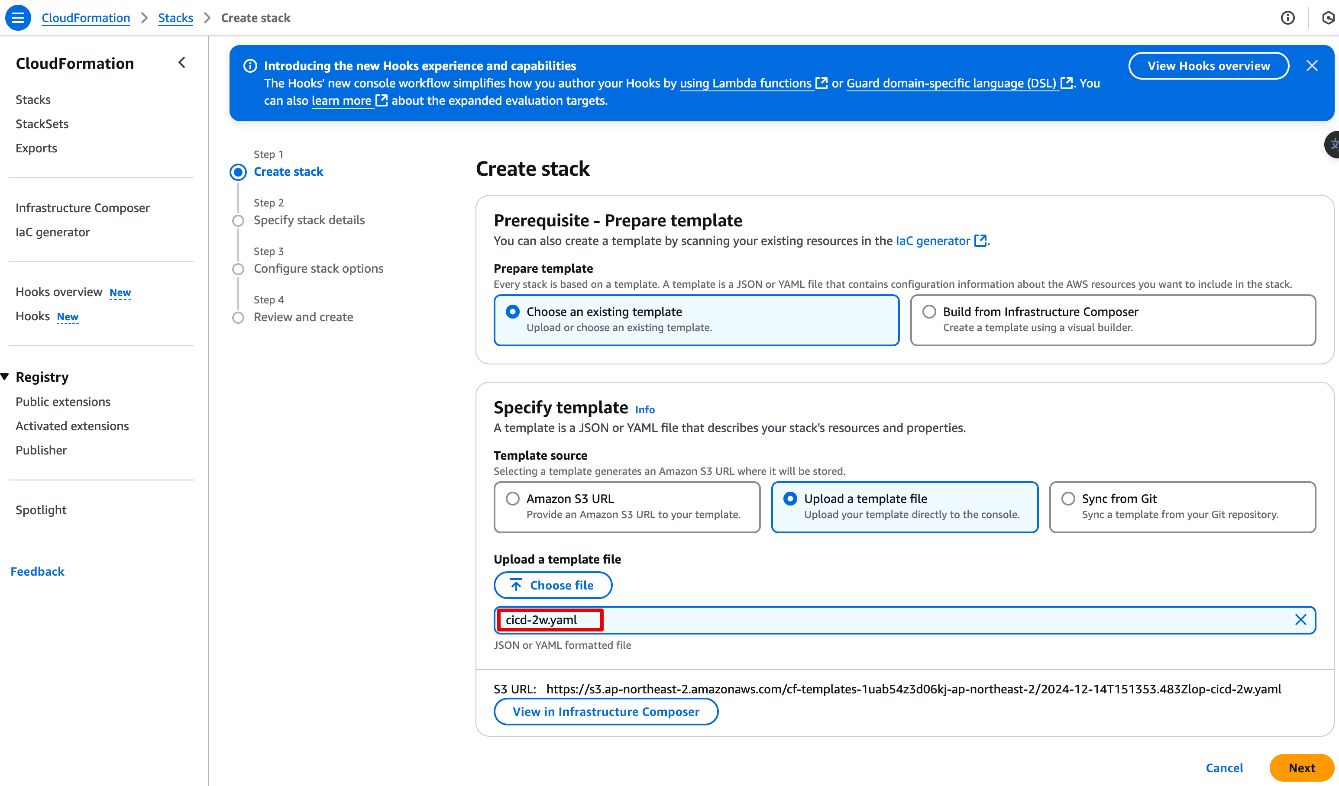Select Build from Infrastructure Composer option
This screenshot has width=1339, height=786.
(x=929, y=312)
